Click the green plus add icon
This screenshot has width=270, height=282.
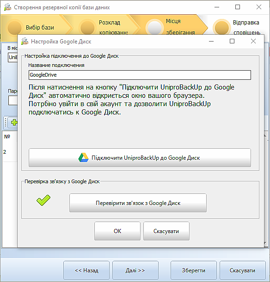coord(14,122)
